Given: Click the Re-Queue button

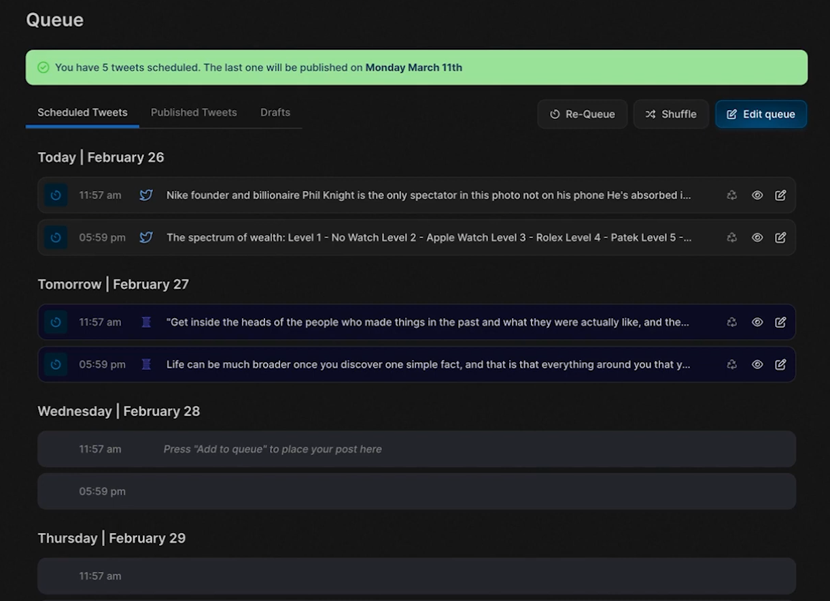Looking at the screenshot, I should pyautogui.click(x=582, y=114).
